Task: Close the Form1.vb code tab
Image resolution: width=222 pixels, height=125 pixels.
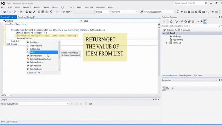Action: 15,17
